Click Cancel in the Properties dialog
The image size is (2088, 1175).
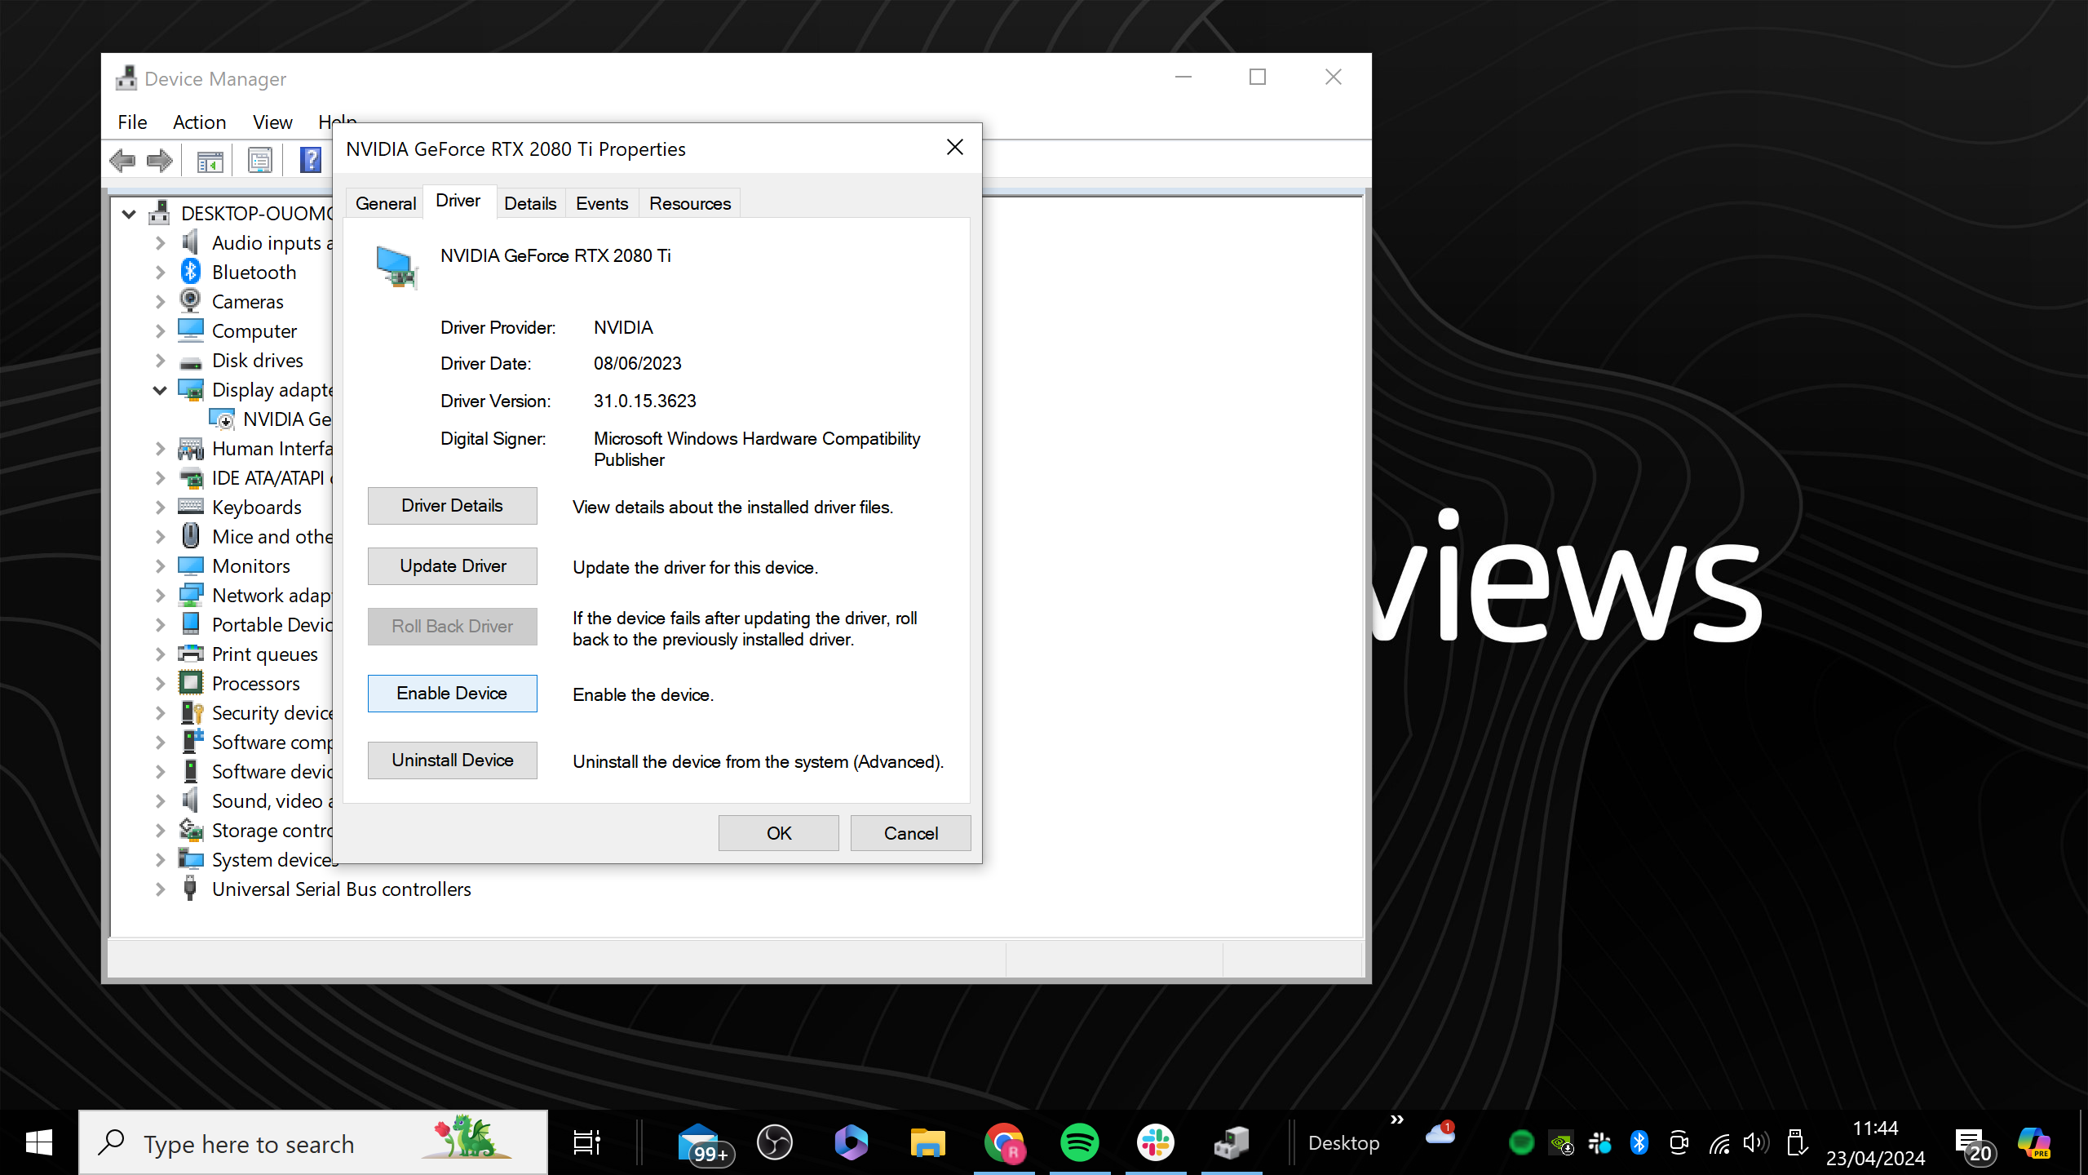(x=910, y=833)
